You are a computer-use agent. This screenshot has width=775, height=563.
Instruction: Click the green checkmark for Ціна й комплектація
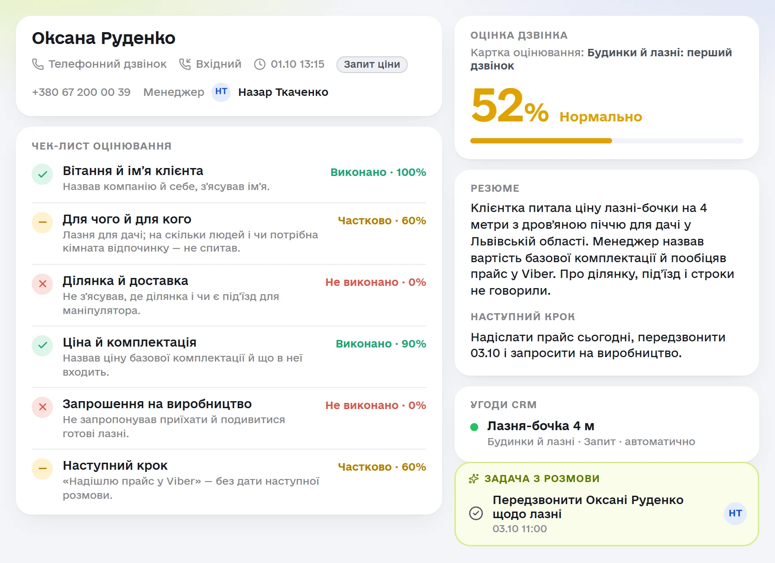(42, 346)
